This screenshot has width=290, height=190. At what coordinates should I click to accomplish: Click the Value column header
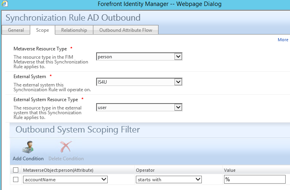click(x=230, y=170)
